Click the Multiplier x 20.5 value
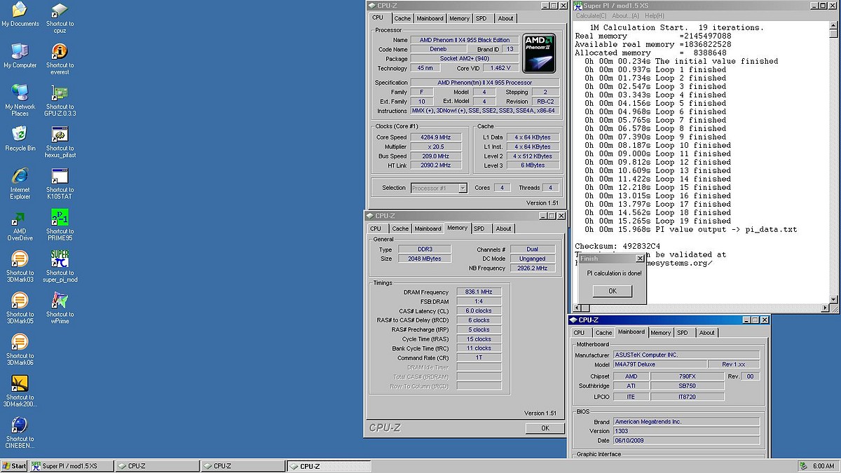 coord(436,146)
